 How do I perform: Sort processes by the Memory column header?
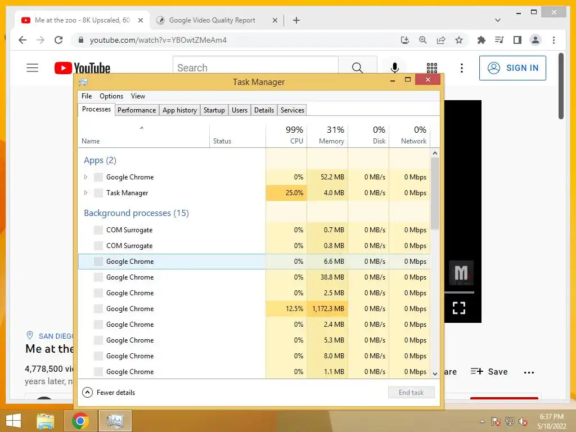[x=328, y=135]
